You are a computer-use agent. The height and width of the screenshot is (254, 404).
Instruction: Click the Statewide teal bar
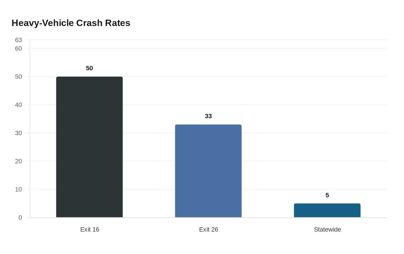327,210
